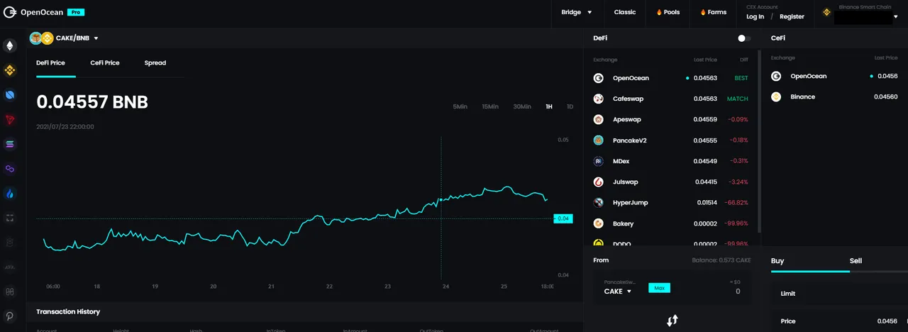Click the Pro badge next to OpenOcean

click(76, 12)
